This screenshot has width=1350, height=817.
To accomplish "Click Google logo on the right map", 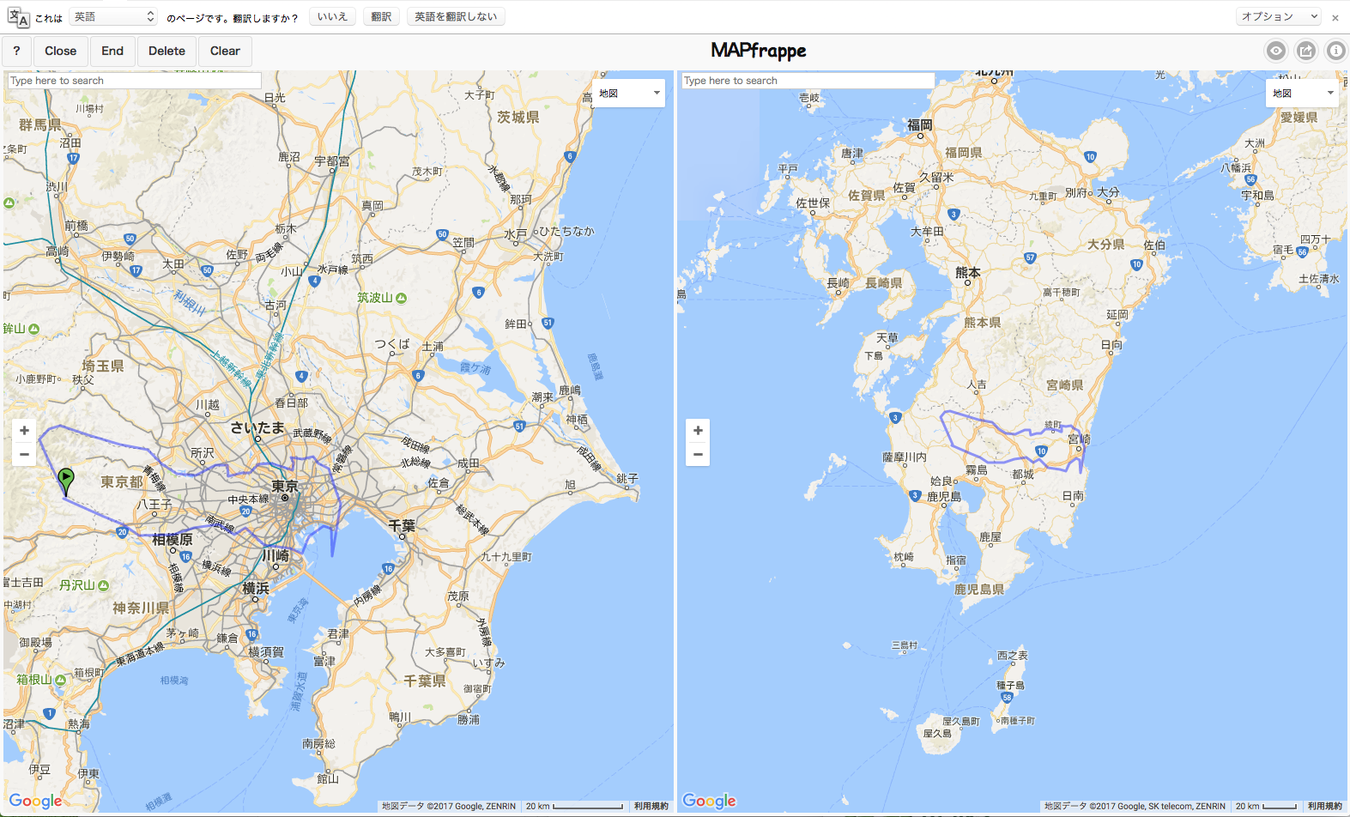I will pyautogui.click(x=710, y=801).
